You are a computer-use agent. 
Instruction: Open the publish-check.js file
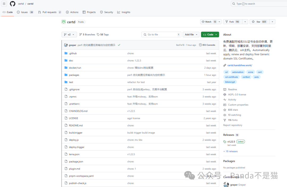coord(78,183)
